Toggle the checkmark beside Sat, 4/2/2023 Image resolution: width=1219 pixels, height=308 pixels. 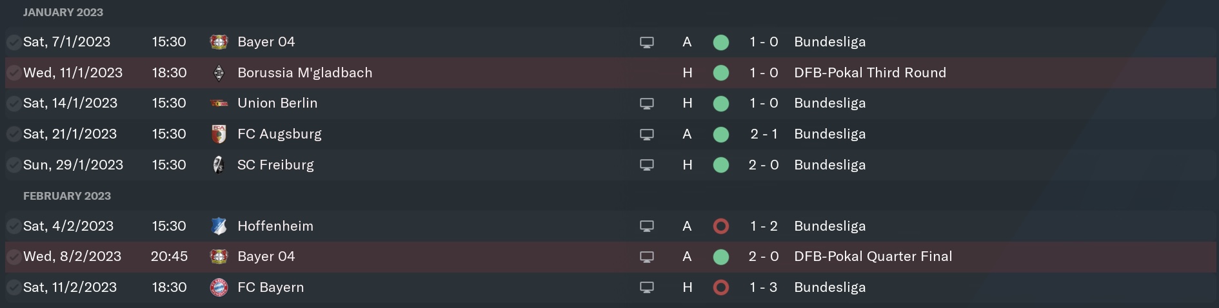(13, 226)
